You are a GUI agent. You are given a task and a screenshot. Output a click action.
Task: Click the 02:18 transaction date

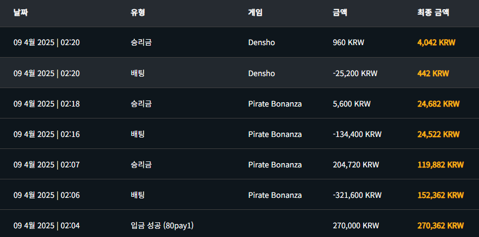(47, 104)
